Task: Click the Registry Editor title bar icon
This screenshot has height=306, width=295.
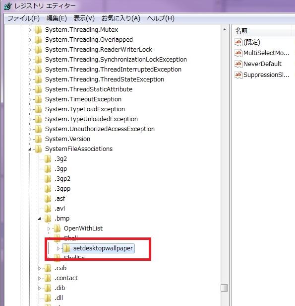Action: 8,6
